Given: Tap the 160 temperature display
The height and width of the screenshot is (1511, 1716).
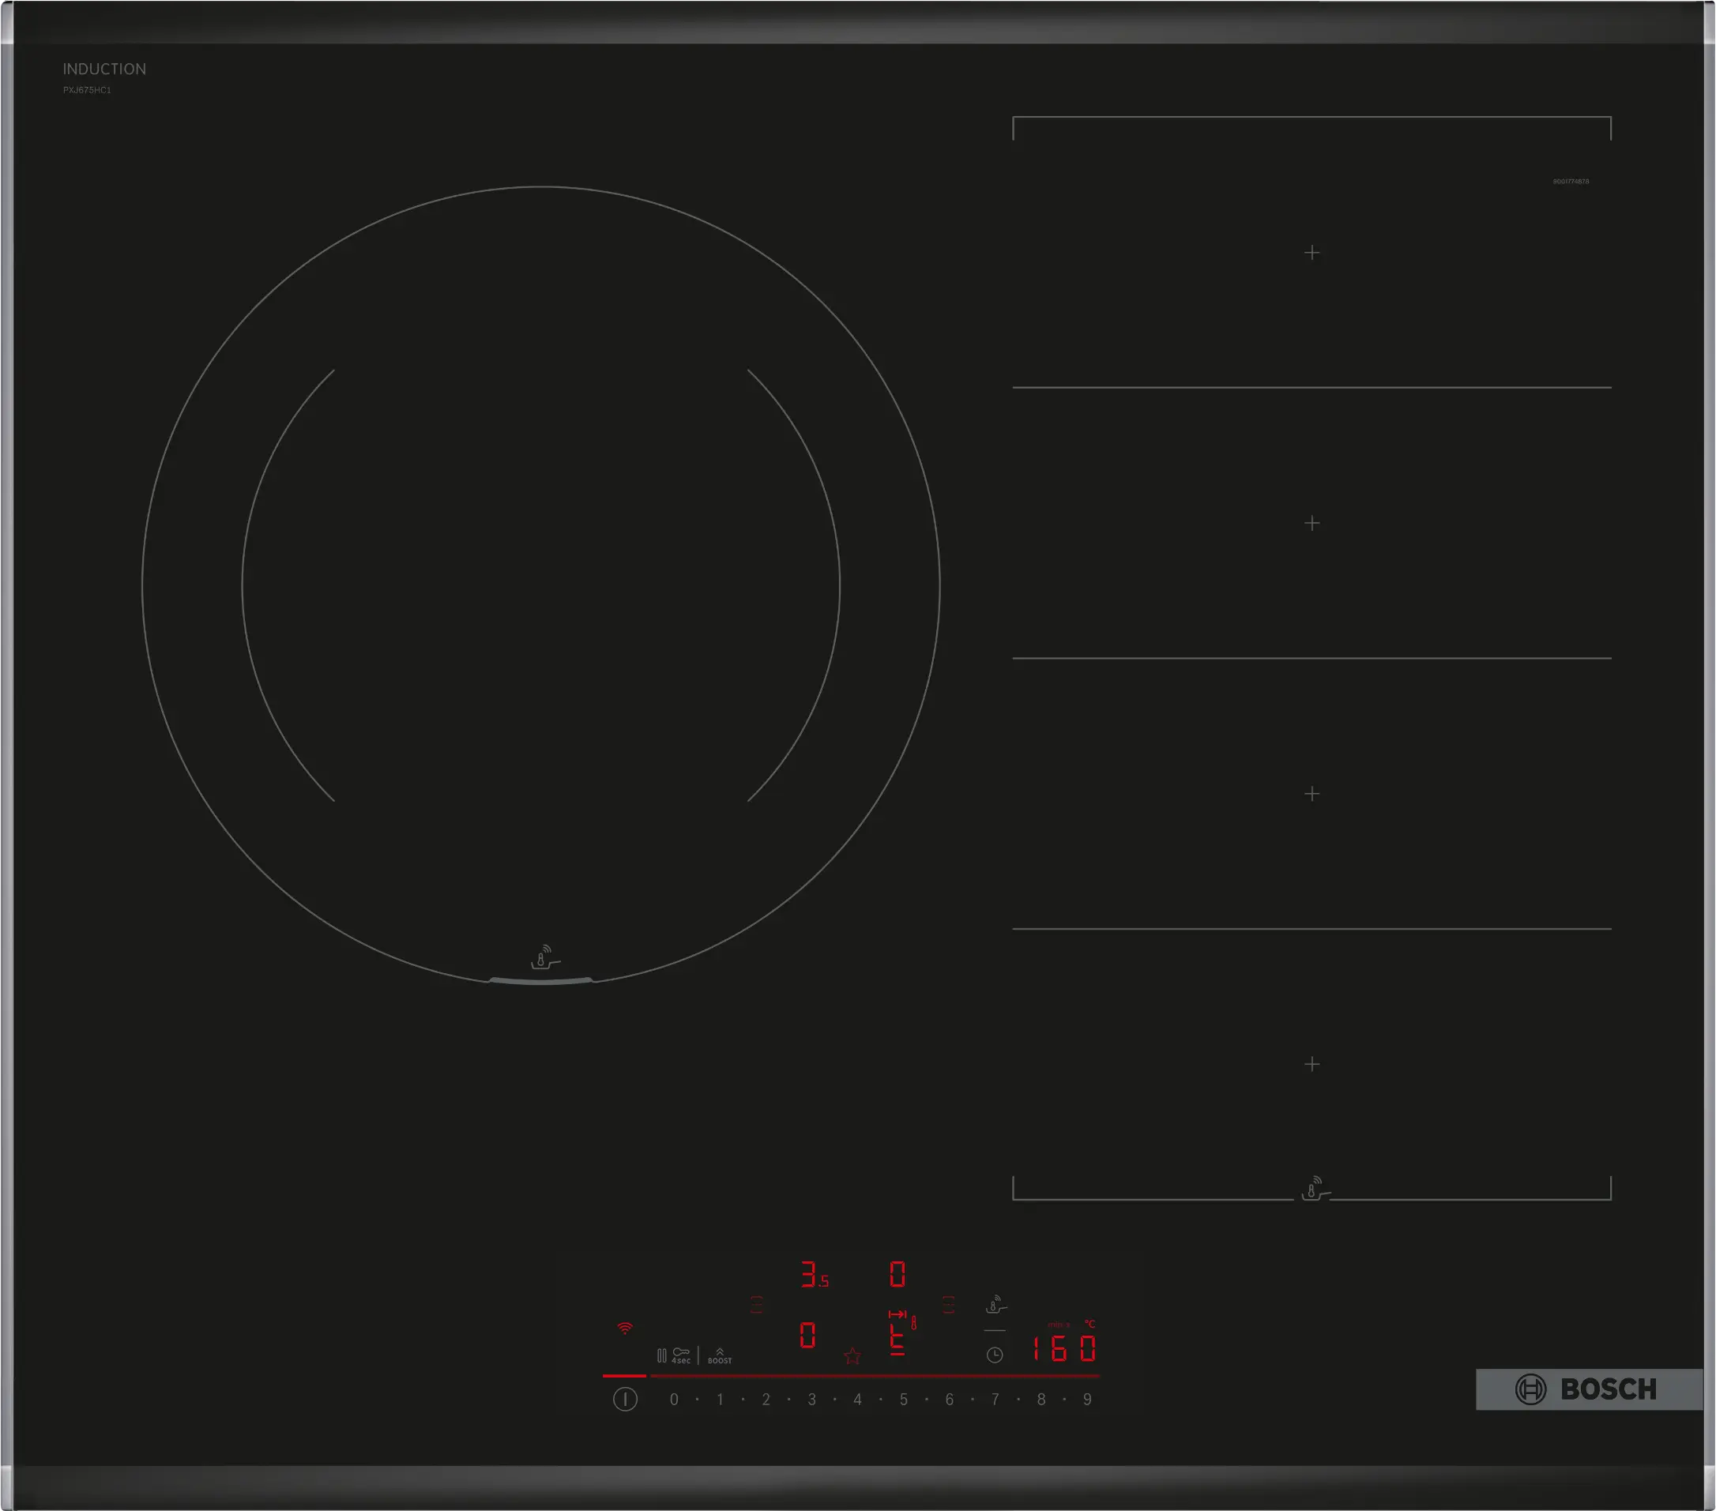Looking at the screenshot, I should tap(1063, 1349).
